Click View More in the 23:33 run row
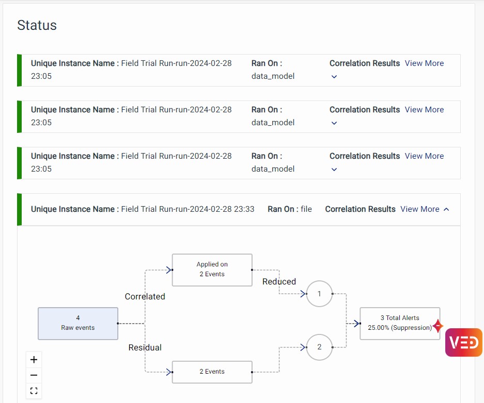The height and width of the screenshot is (403, 484). click(419, 209)
